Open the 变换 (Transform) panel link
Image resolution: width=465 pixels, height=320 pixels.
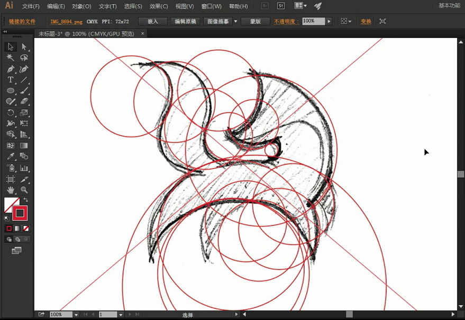(366, 22)
